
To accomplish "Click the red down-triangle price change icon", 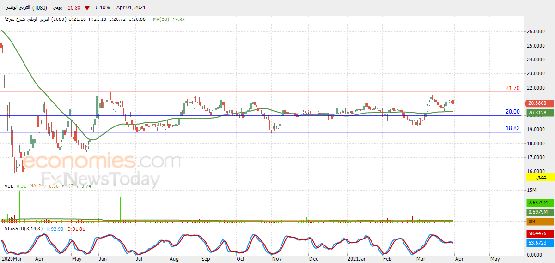I will click(x=87, y=8).
